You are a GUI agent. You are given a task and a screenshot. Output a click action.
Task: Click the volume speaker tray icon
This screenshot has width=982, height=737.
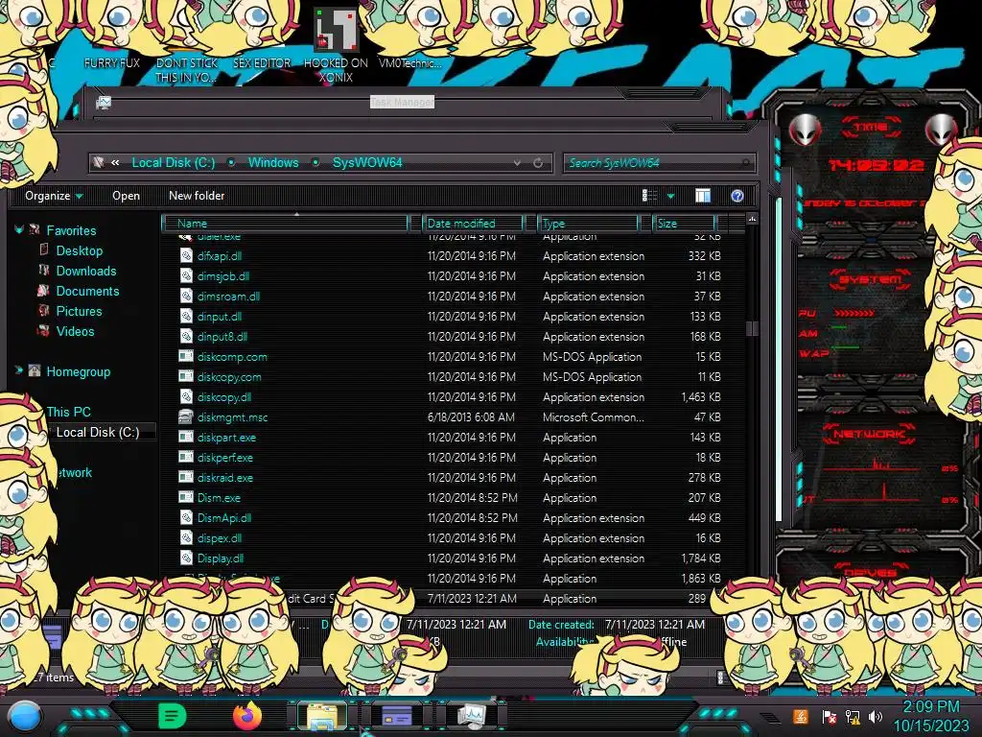pos(876,716)
